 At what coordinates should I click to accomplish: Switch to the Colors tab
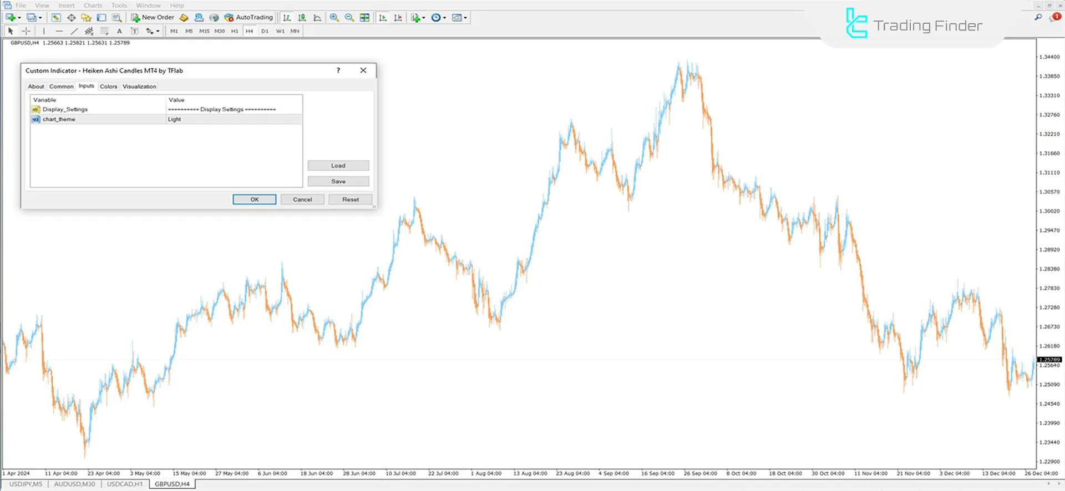coord(108,86)
